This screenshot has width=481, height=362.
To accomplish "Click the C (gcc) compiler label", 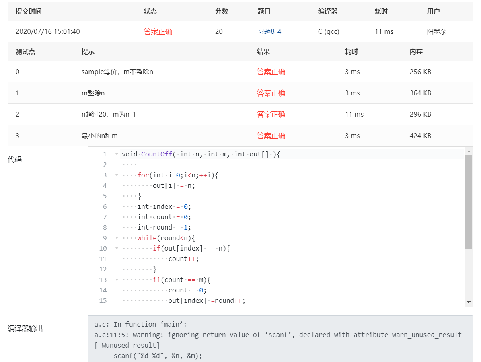I will tap(329, 31).
